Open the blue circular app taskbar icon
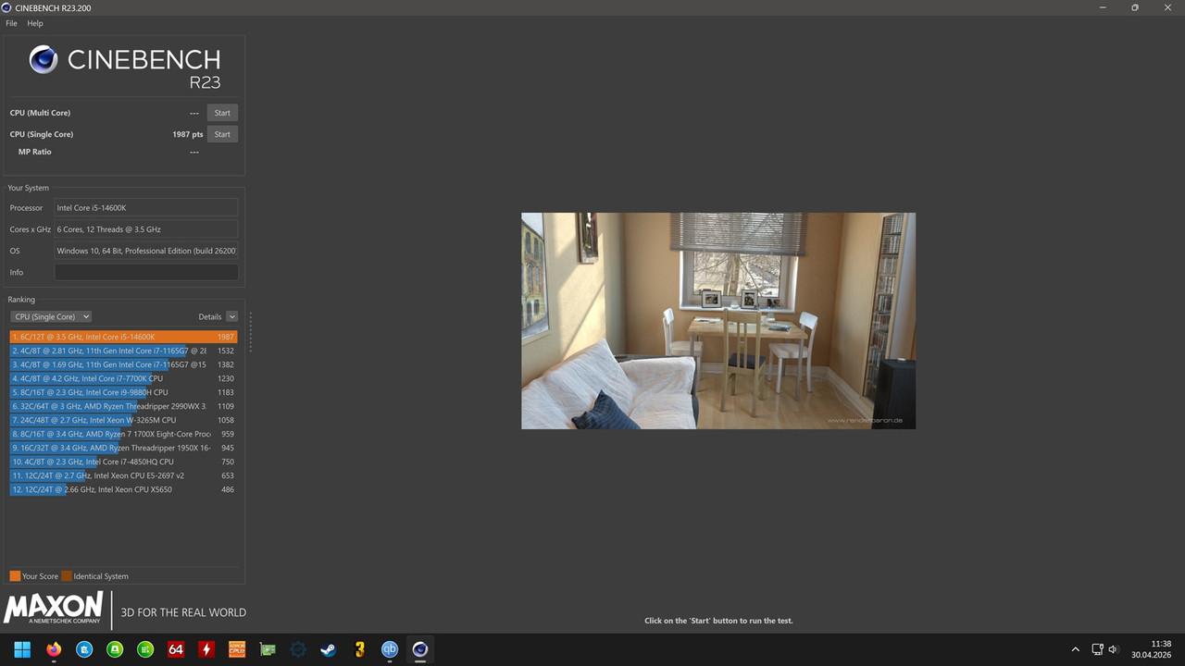1185x666 pixels. (84, 649)
